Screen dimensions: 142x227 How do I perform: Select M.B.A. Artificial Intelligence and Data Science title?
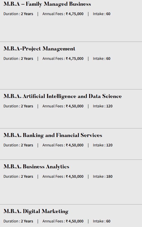pyautogui.click(x=63, y=96)
